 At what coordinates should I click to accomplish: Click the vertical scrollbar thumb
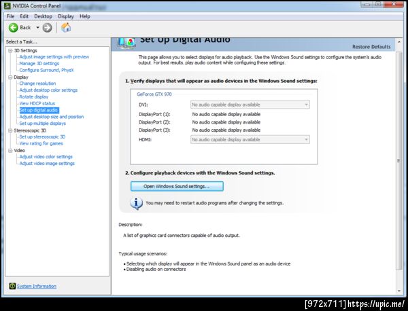[x=399, y=160]
